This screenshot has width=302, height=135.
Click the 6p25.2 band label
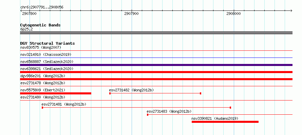pyautogui.click(x=26, y=29)
